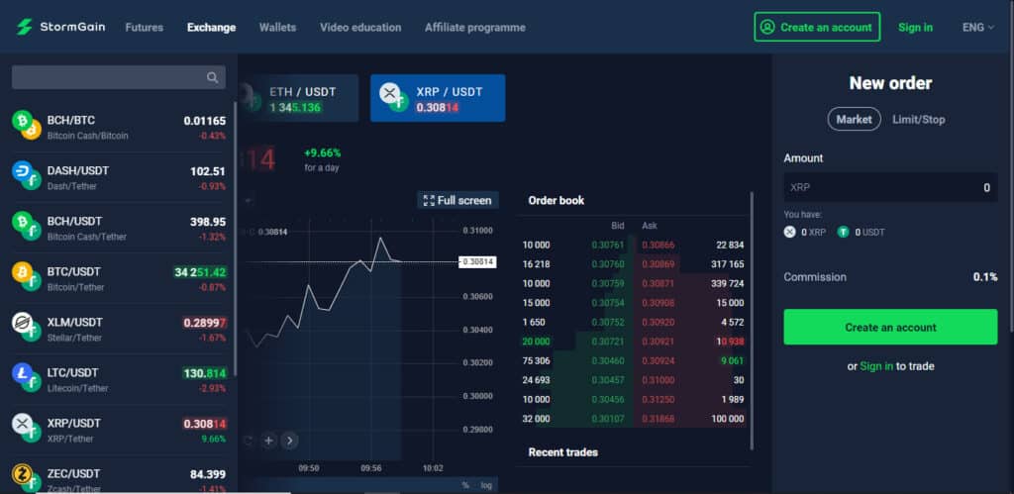This screenshot has height=494, width=1014.
Task: Go to Wallets page
Action: click(277, 27)
